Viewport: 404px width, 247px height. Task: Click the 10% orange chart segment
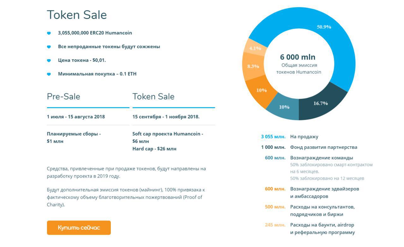point(261,90)
